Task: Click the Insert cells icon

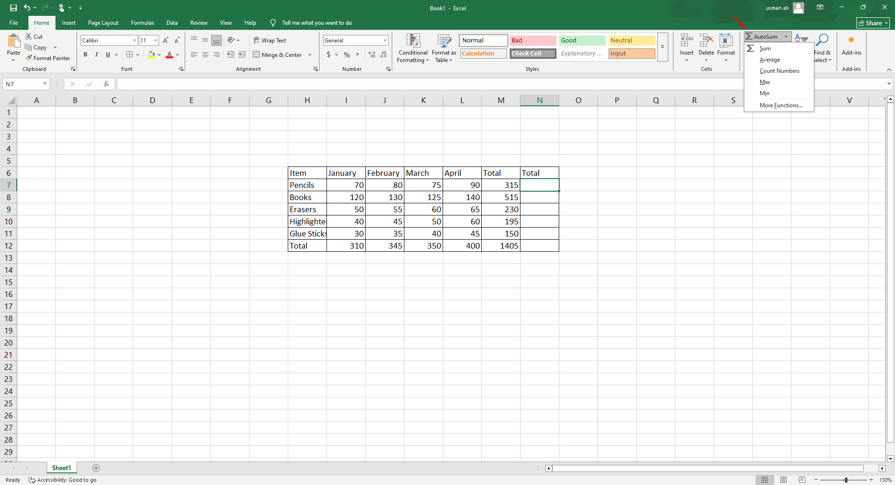Action: [x=687, y=41]
